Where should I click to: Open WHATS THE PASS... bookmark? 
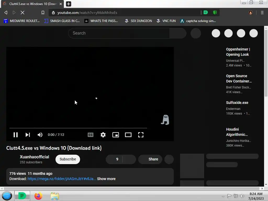(101, 21)
